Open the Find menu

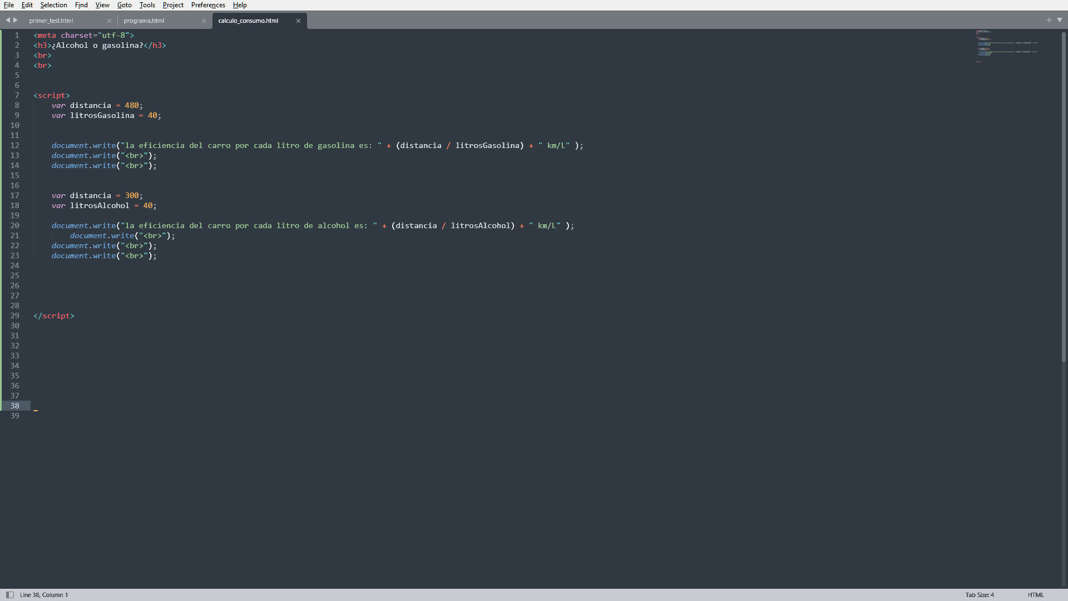(81, 5)
